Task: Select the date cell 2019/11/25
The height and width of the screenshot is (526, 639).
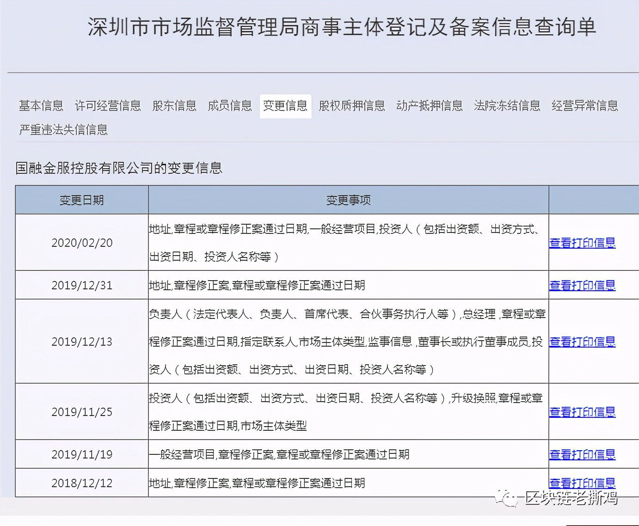Action: pos(82,412)
